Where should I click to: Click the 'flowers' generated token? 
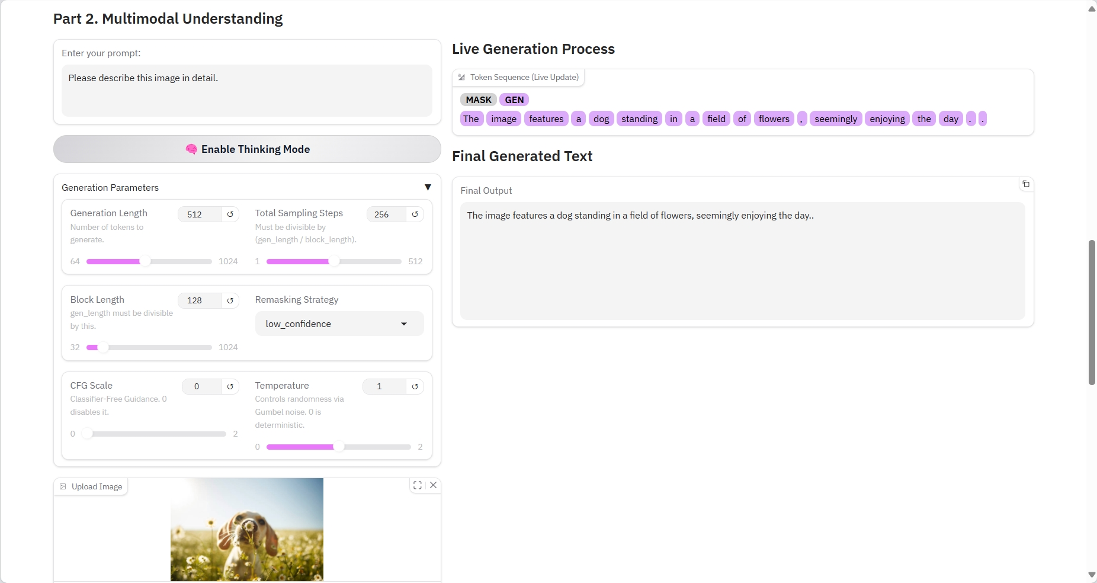(x=774, y=119)
